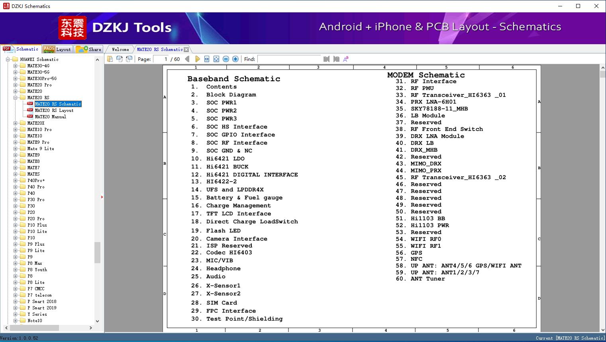Select the MATE30Pro-5G folder

42,78
